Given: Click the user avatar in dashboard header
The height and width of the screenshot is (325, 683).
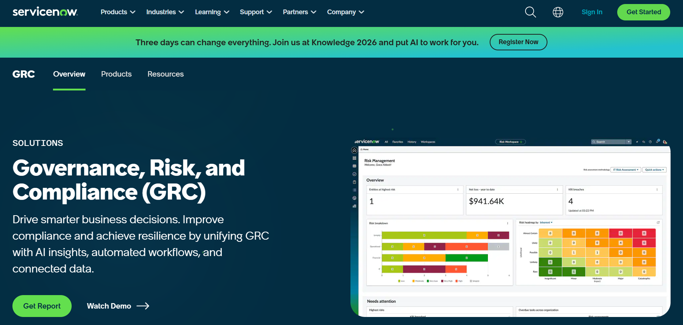Looking at the screenshot, I should tap(665, 142).
